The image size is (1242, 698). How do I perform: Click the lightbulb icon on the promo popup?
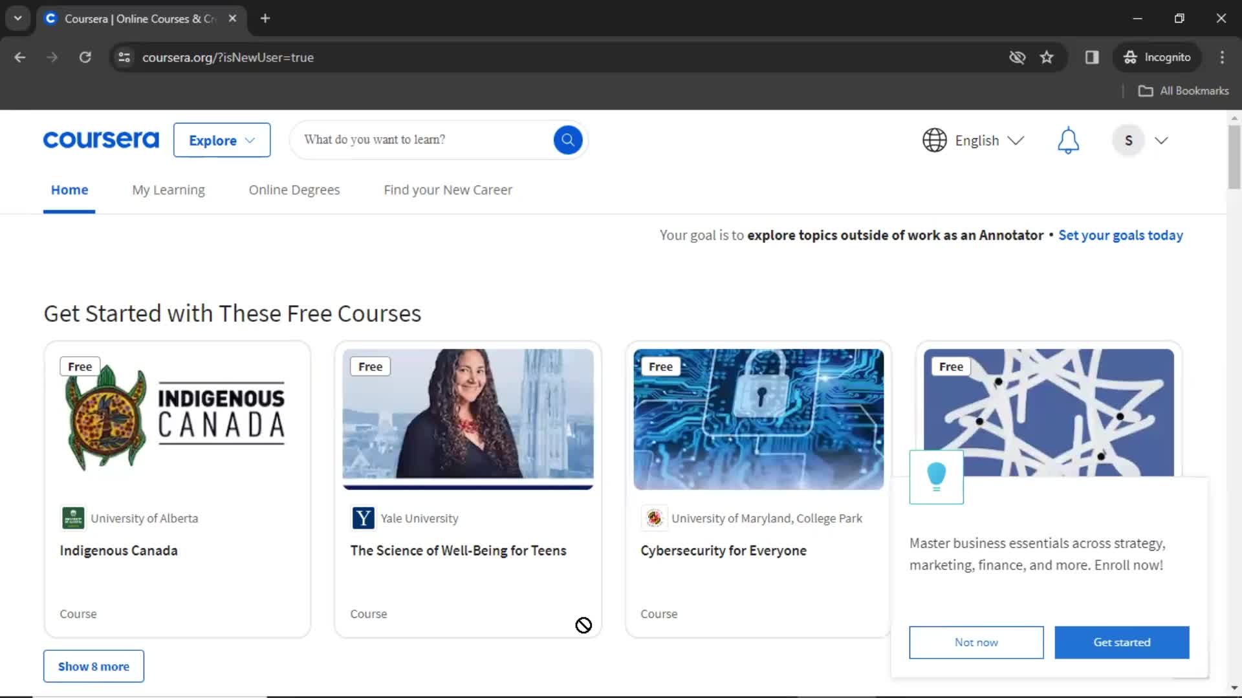tap(936, 476)
